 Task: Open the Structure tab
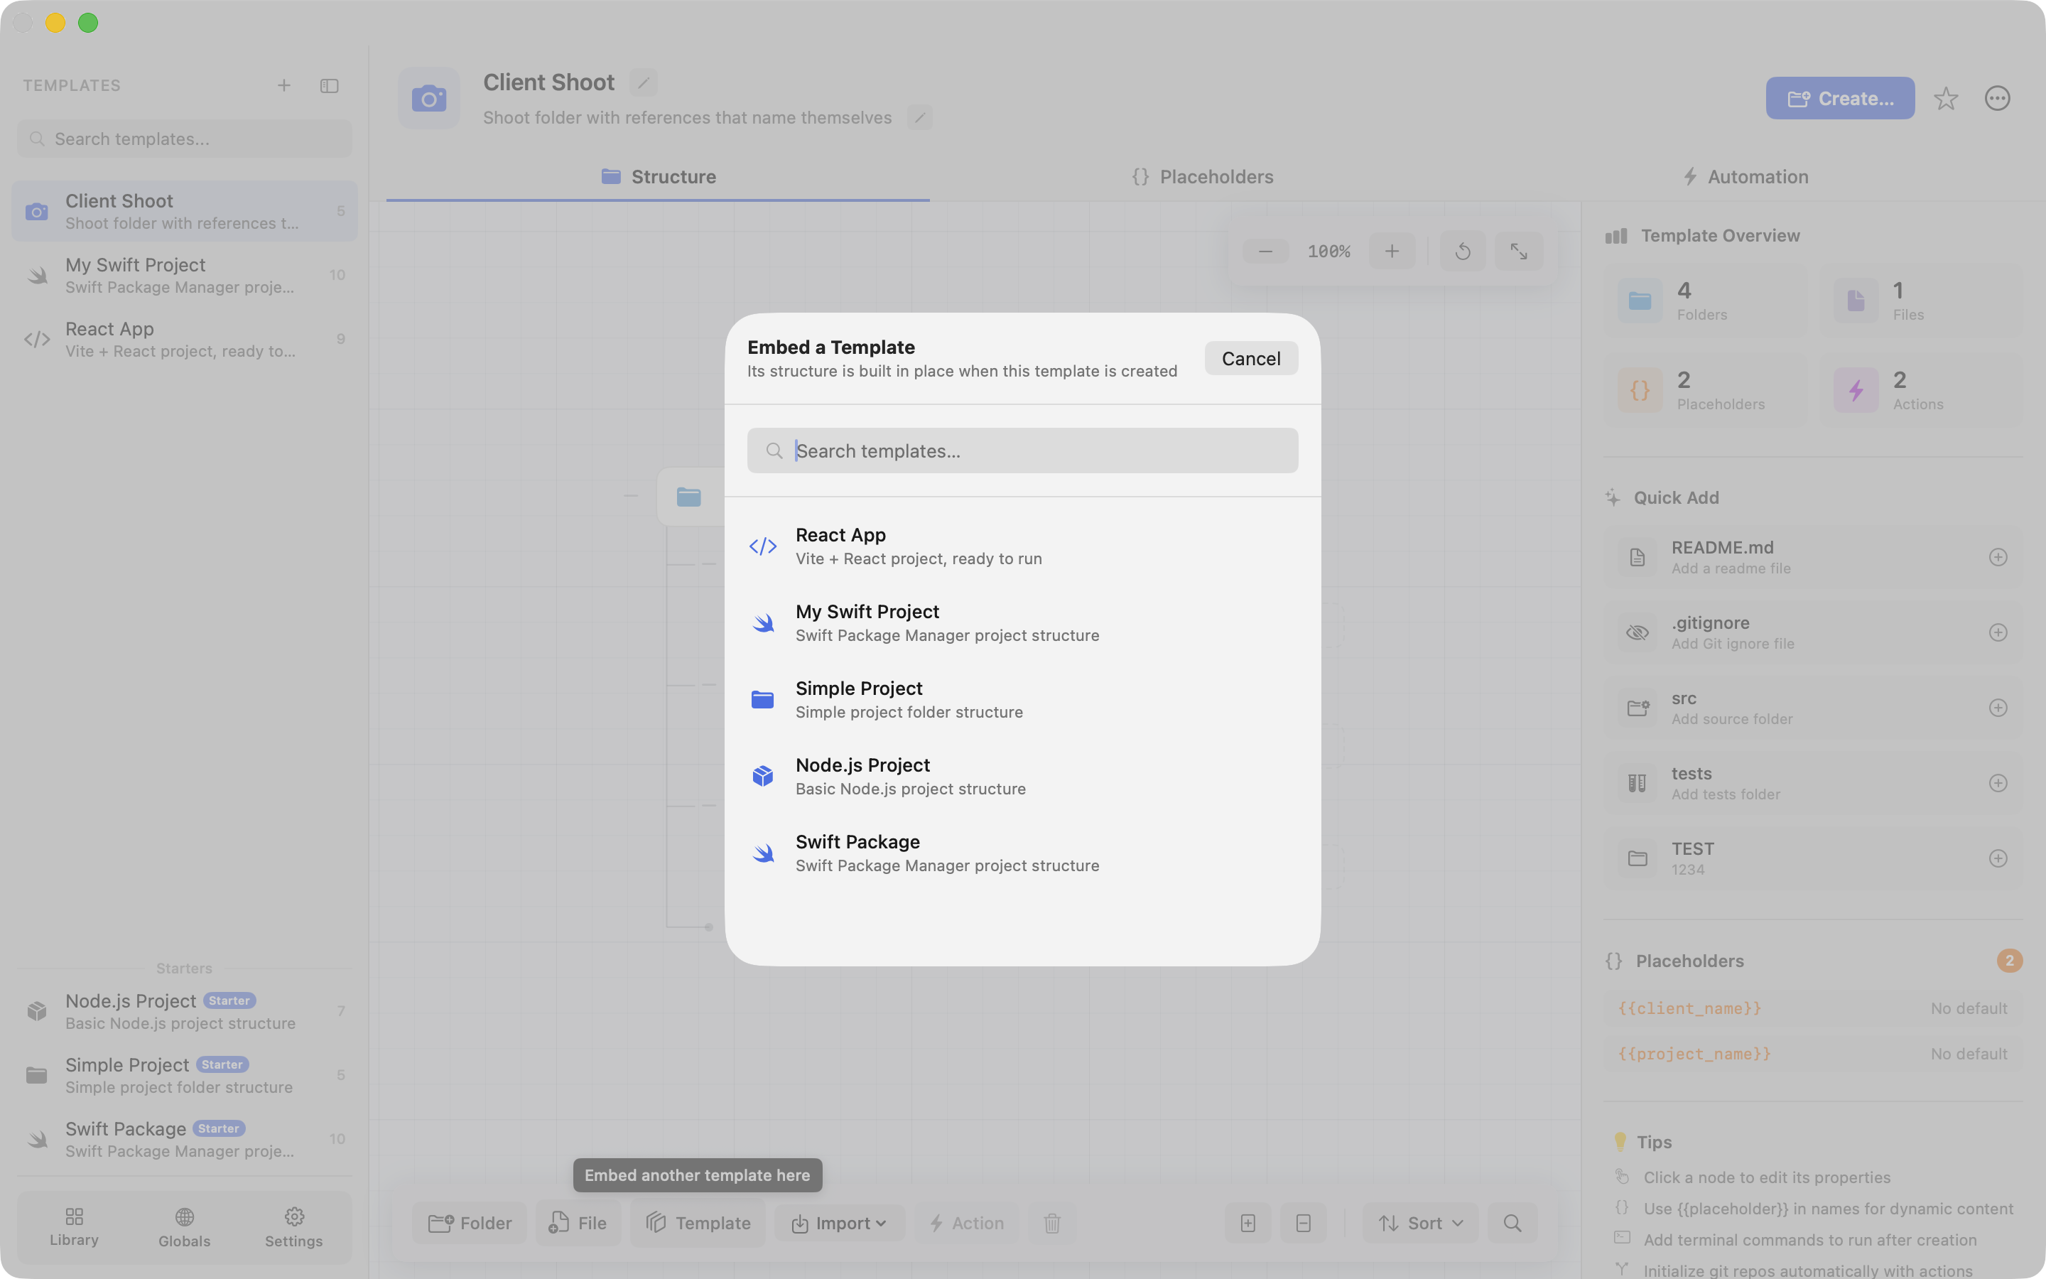(658, 177)
